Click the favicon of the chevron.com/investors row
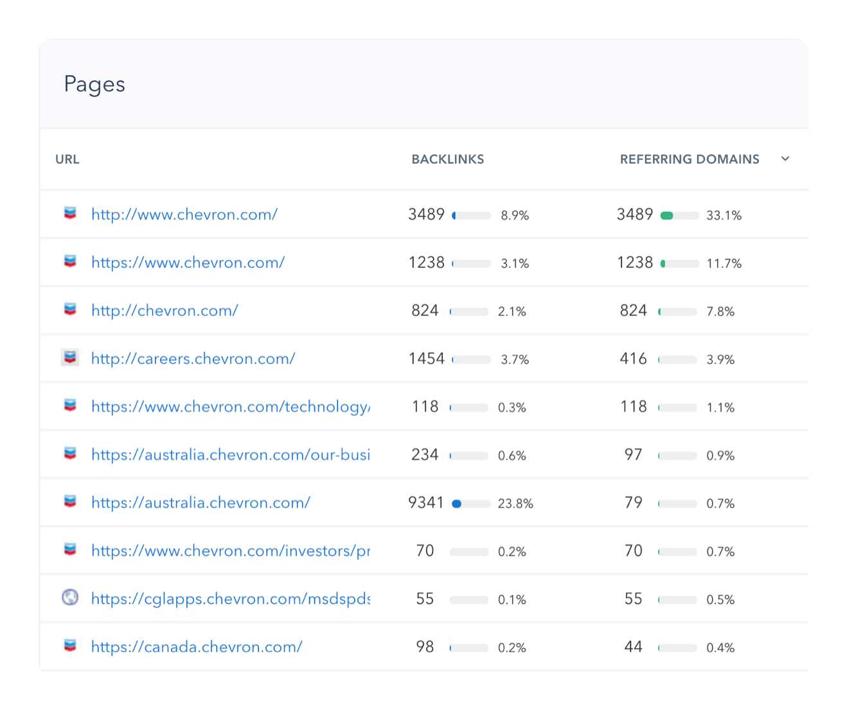 (70, 550)
